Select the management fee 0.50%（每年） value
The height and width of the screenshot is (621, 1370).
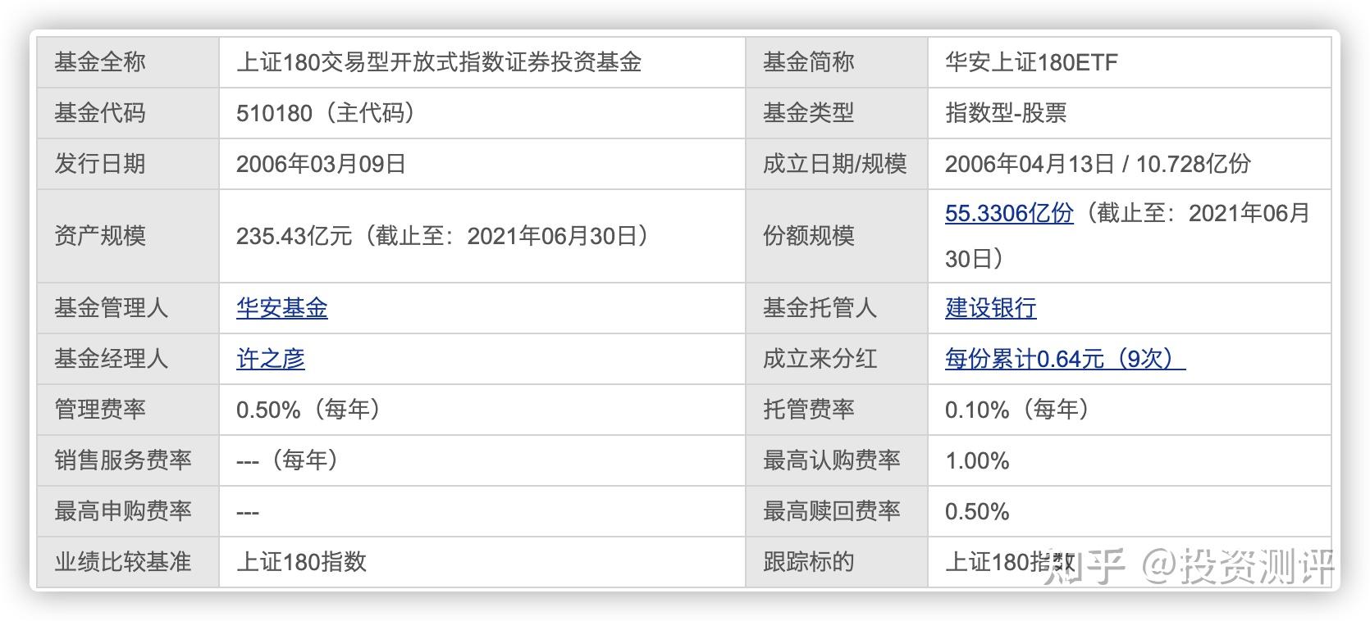tap(308, 410)
